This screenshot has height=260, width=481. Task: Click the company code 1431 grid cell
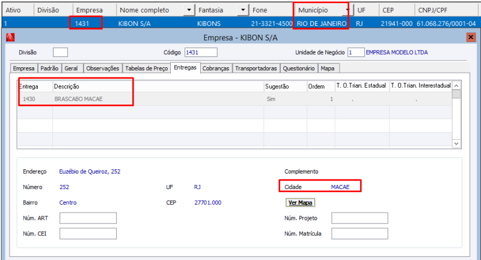(82, 23)
